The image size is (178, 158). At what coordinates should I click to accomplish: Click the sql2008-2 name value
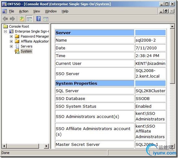tap(145, 40)
